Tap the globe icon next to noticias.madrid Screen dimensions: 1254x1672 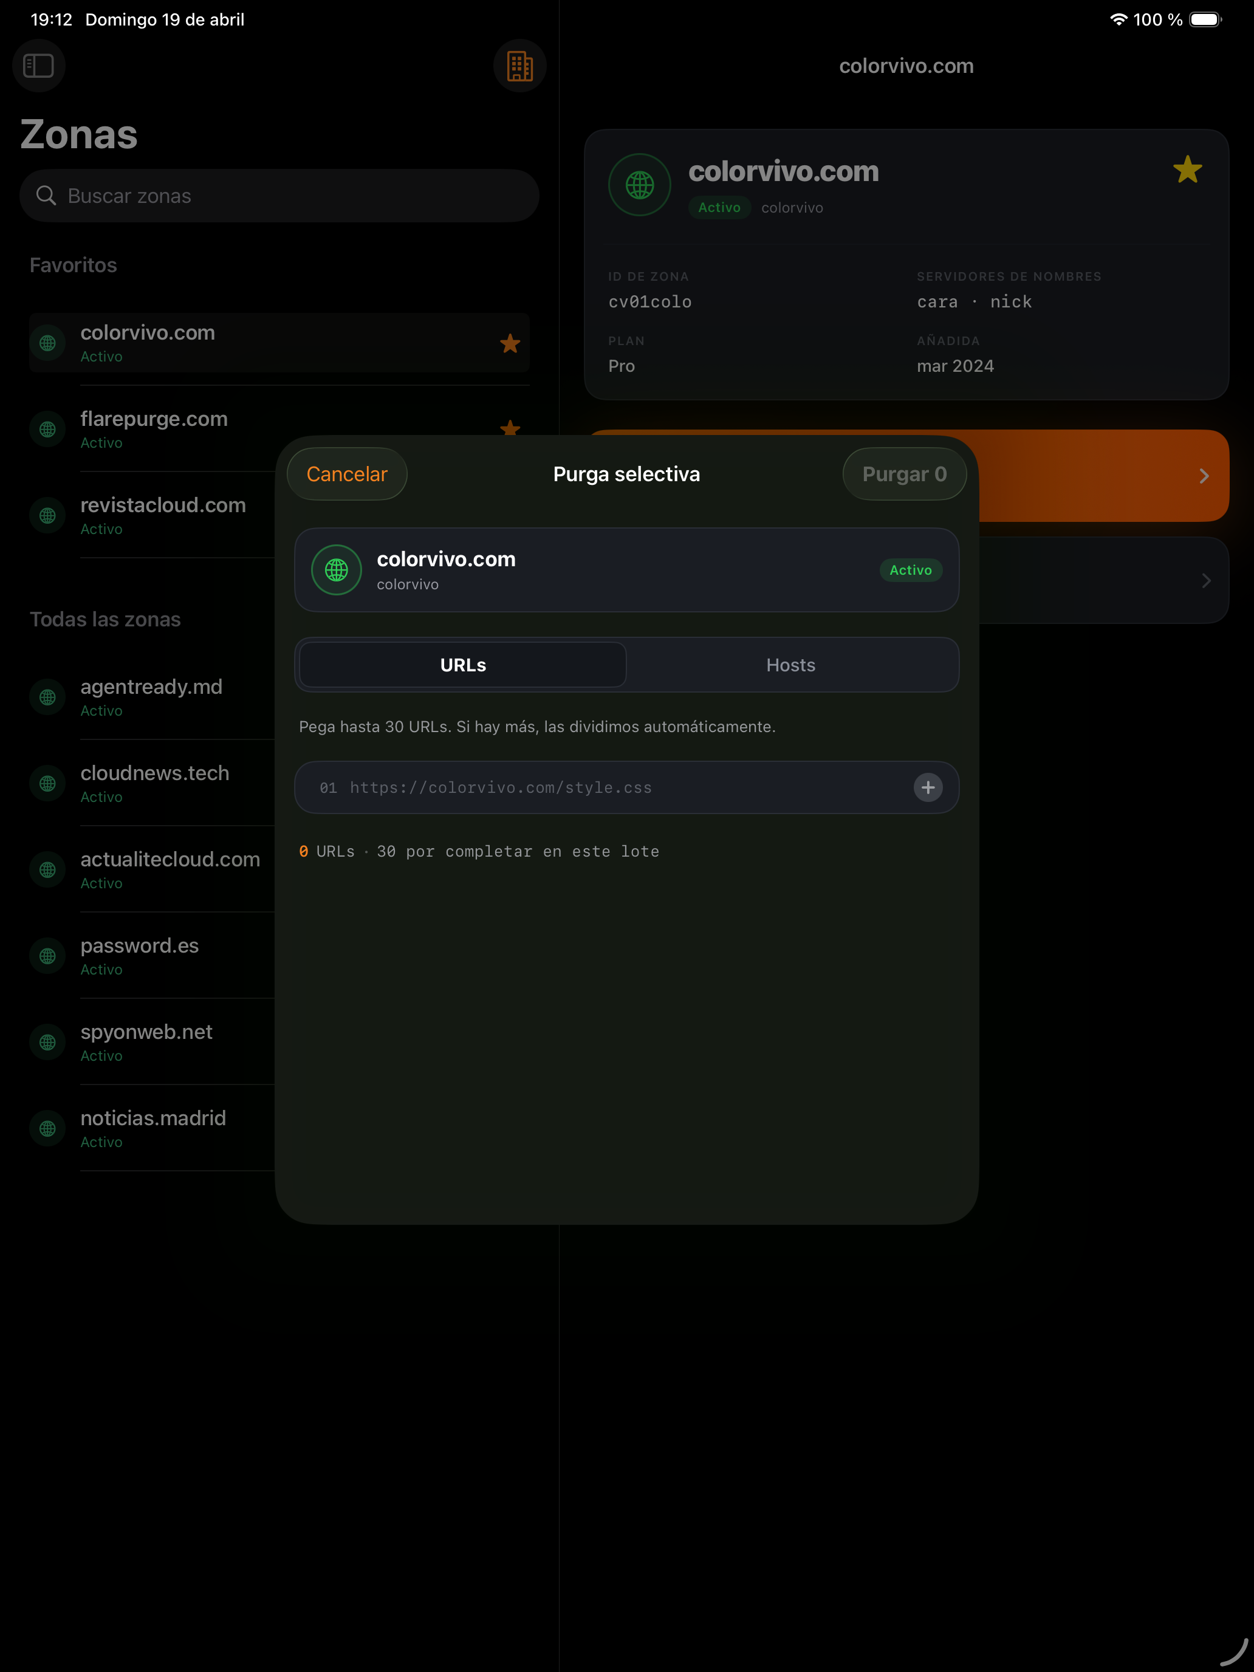[x=47, y=1128]
